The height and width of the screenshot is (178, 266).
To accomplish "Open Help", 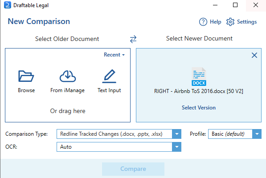I will (210, 22).
